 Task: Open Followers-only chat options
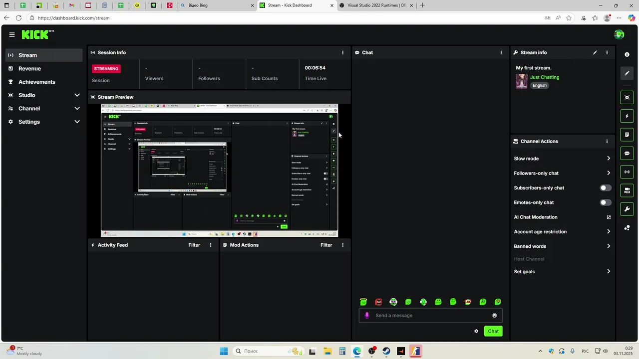[562, 173]
